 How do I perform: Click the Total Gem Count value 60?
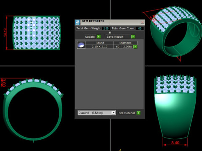(140, 29)
